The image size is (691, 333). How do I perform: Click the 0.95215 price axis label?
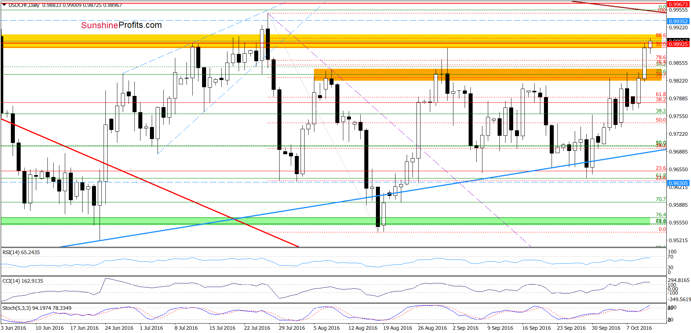point(678,240)
